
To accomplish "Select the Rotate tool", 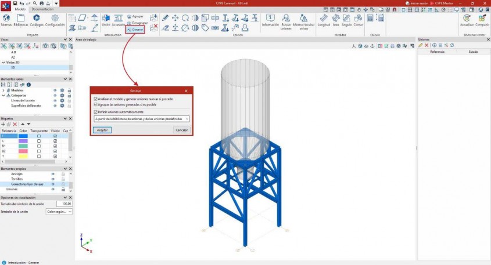I will (x=185, y=18).
